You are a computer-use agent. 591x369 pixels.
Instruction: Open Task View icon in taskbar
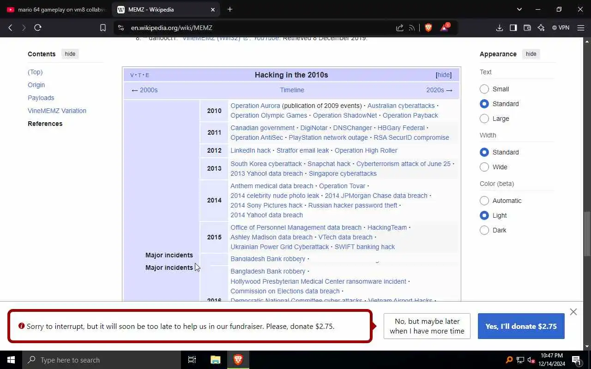click(192, 360)
